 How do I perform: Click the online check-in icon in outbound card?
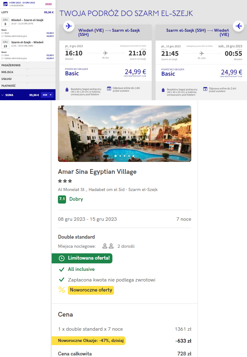(109, 89)
